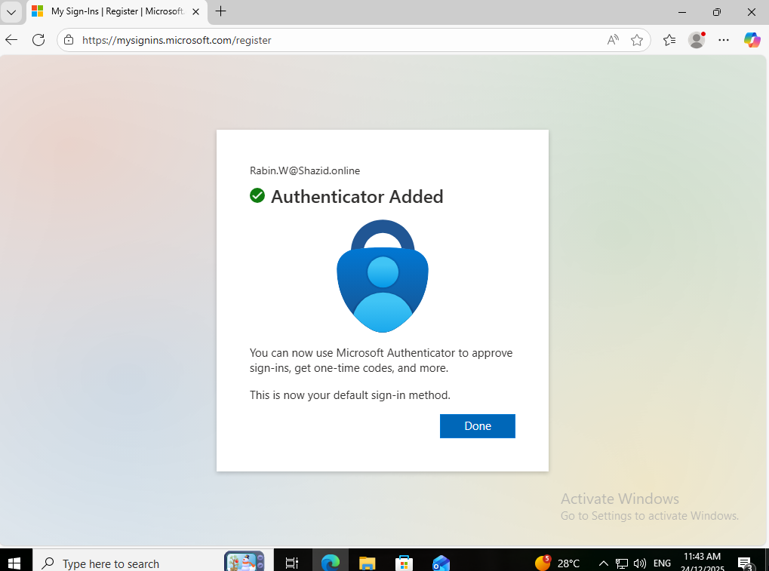
Task: Open volume control in tray
Action: (x=639, y=563)
